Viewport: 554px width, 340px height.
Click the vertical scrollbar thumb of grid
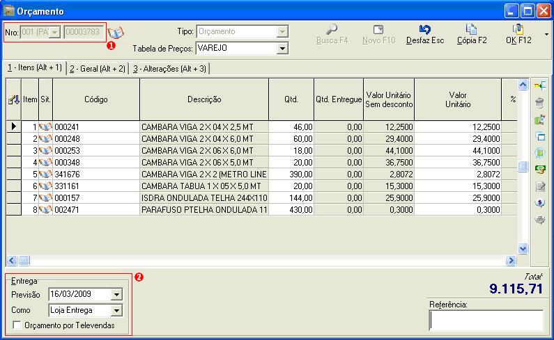click(523, 166)
